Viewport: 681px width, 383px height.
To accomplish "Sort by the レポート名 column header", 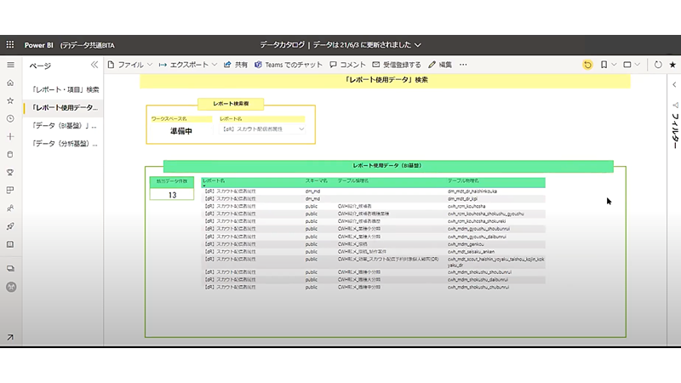I will [214, 180].
